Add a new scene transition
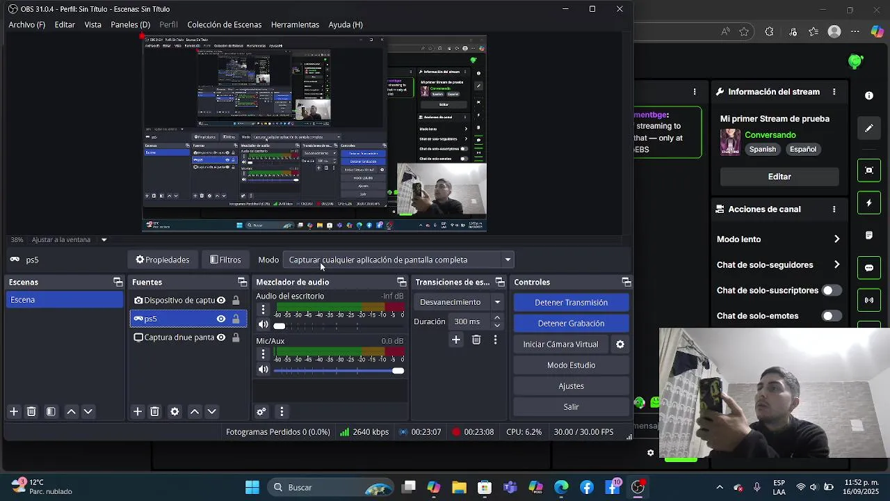 (x=456, y=340)
